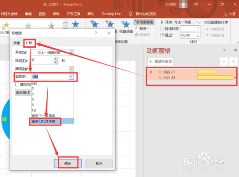Select 直到幻灯片末尾 in the repeat list
The image size is (239, 177).
[x=53, y=121]
